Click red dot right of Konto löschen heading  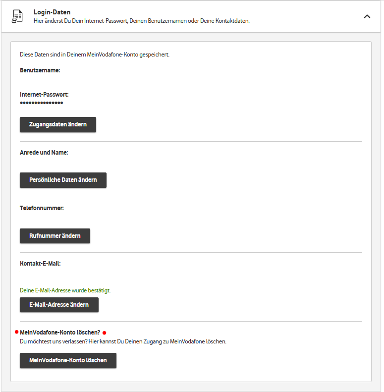pos(105,333)
